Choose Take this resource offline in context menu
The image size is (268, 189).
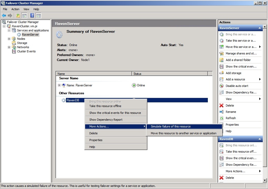coord(116,106)
